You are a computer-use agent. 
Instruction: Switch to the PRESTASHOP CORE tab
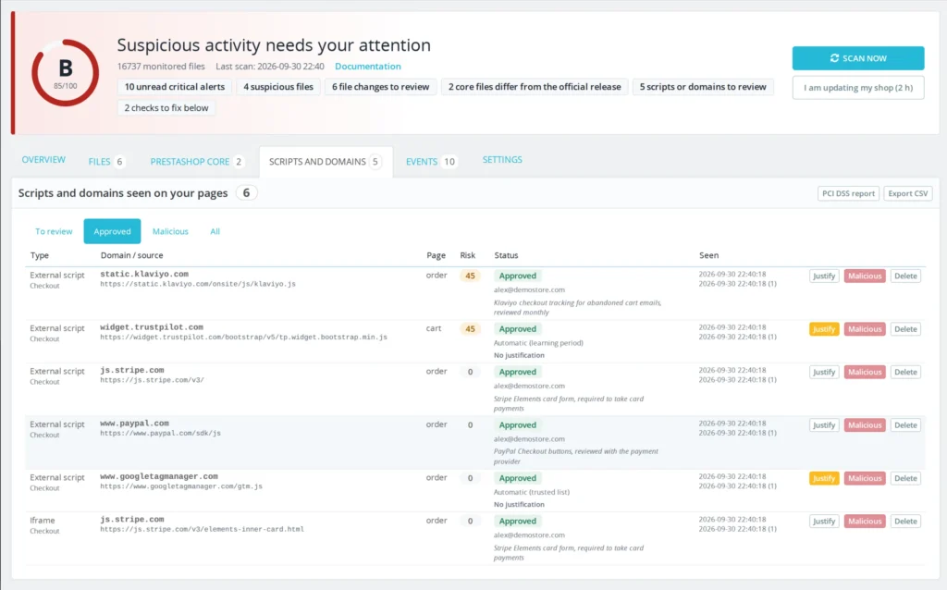pyautogui.click(x=197, y=161)
